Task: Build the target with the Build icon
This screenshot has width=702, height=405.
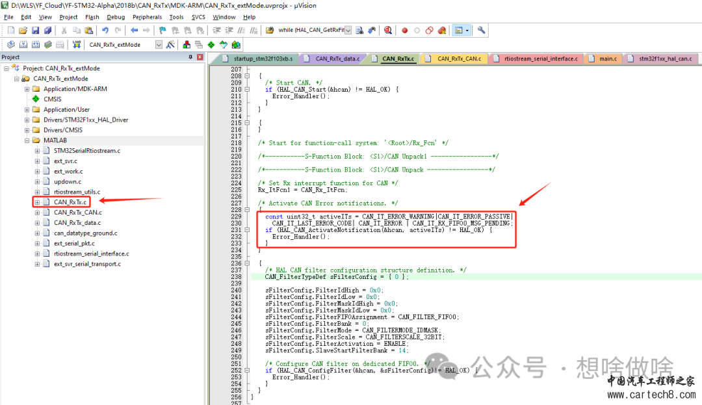Action: pyautogui.click(x=23, y=44)
